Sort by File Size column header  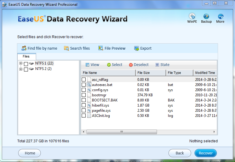pyautogui.click(x=151, y=73)
